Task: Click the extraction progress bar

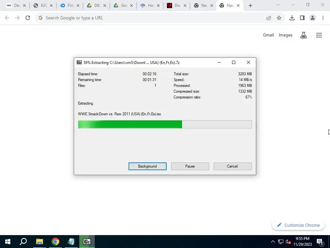Action: pos(165,124)
